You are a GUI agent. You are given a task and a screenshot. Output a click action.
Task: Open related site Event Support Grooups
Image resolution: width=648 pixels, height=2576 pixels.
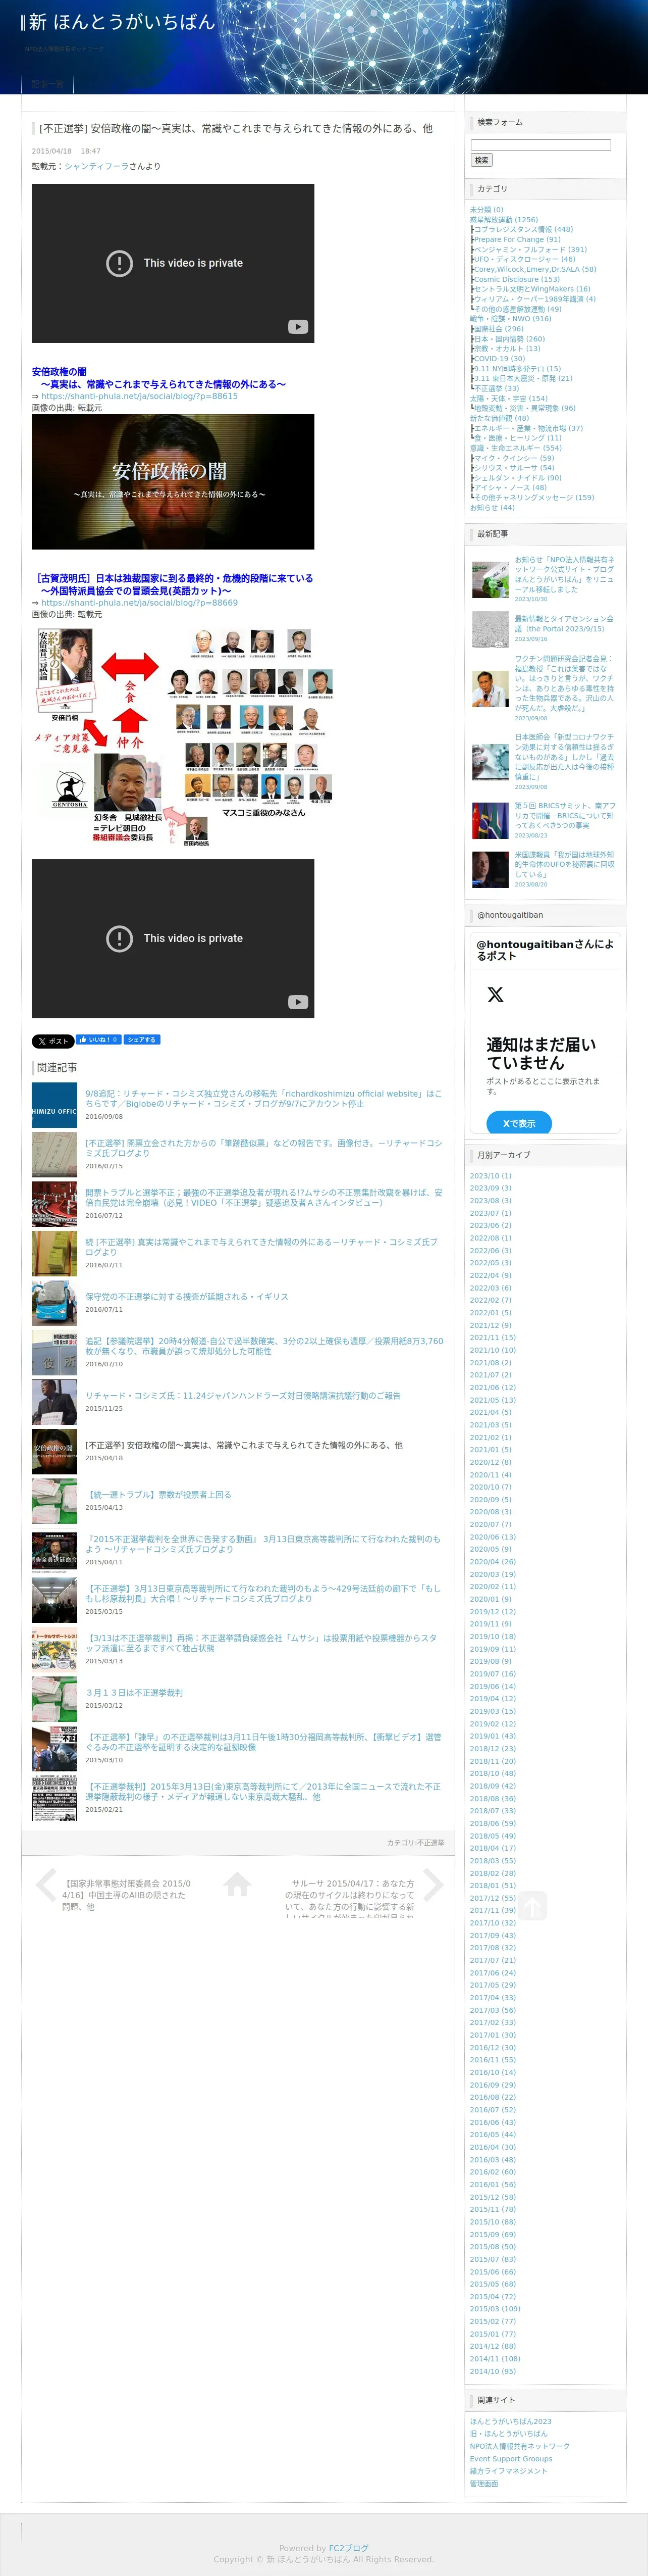point(511,2459)
